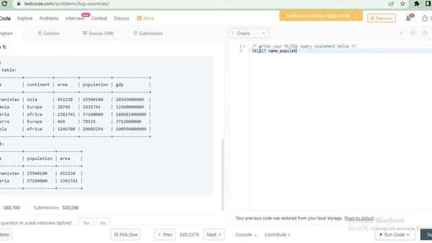Click the '652230' area value in first table
This screenshot has width=432, height=243.
coord(65,99)
